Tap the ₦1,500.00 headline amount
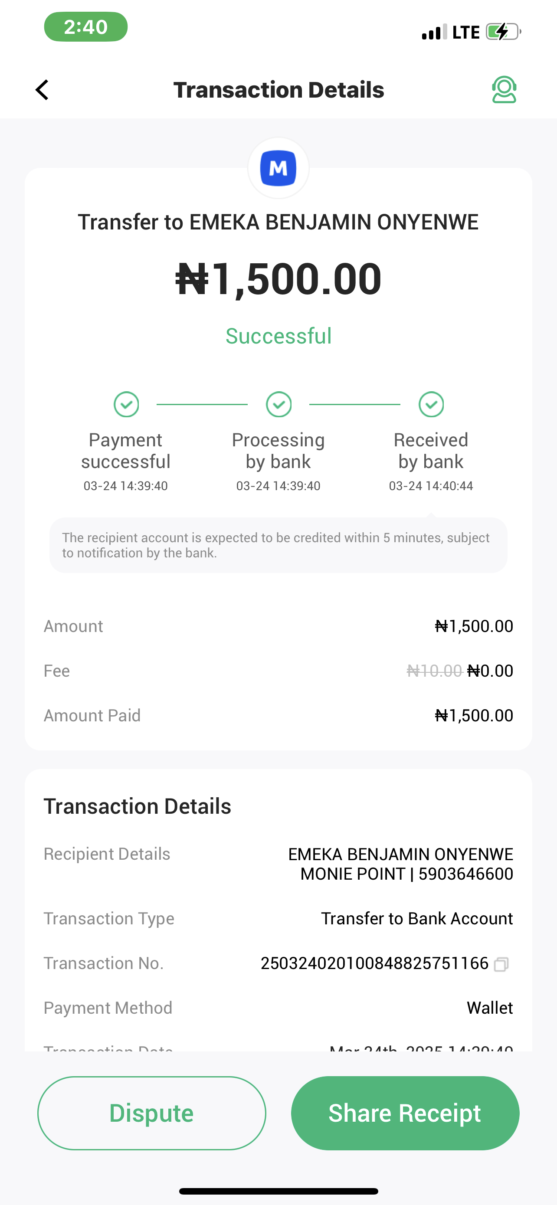Image resolution: width=557 pixels, height=1205 pixels. [x=278, y=279]
